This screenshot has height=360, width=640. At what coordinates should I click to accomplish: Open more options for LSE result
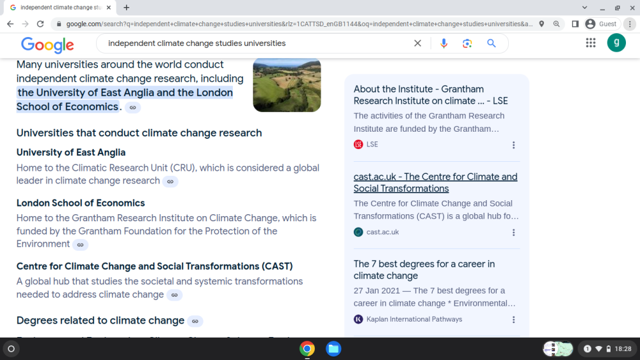tap(513, 145)
